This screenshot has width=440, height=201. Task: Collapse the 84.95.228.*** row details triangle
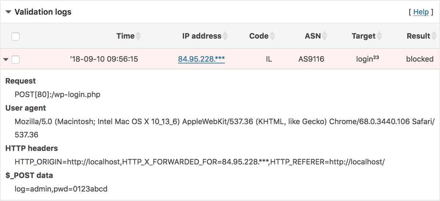(x=6, y=59)
